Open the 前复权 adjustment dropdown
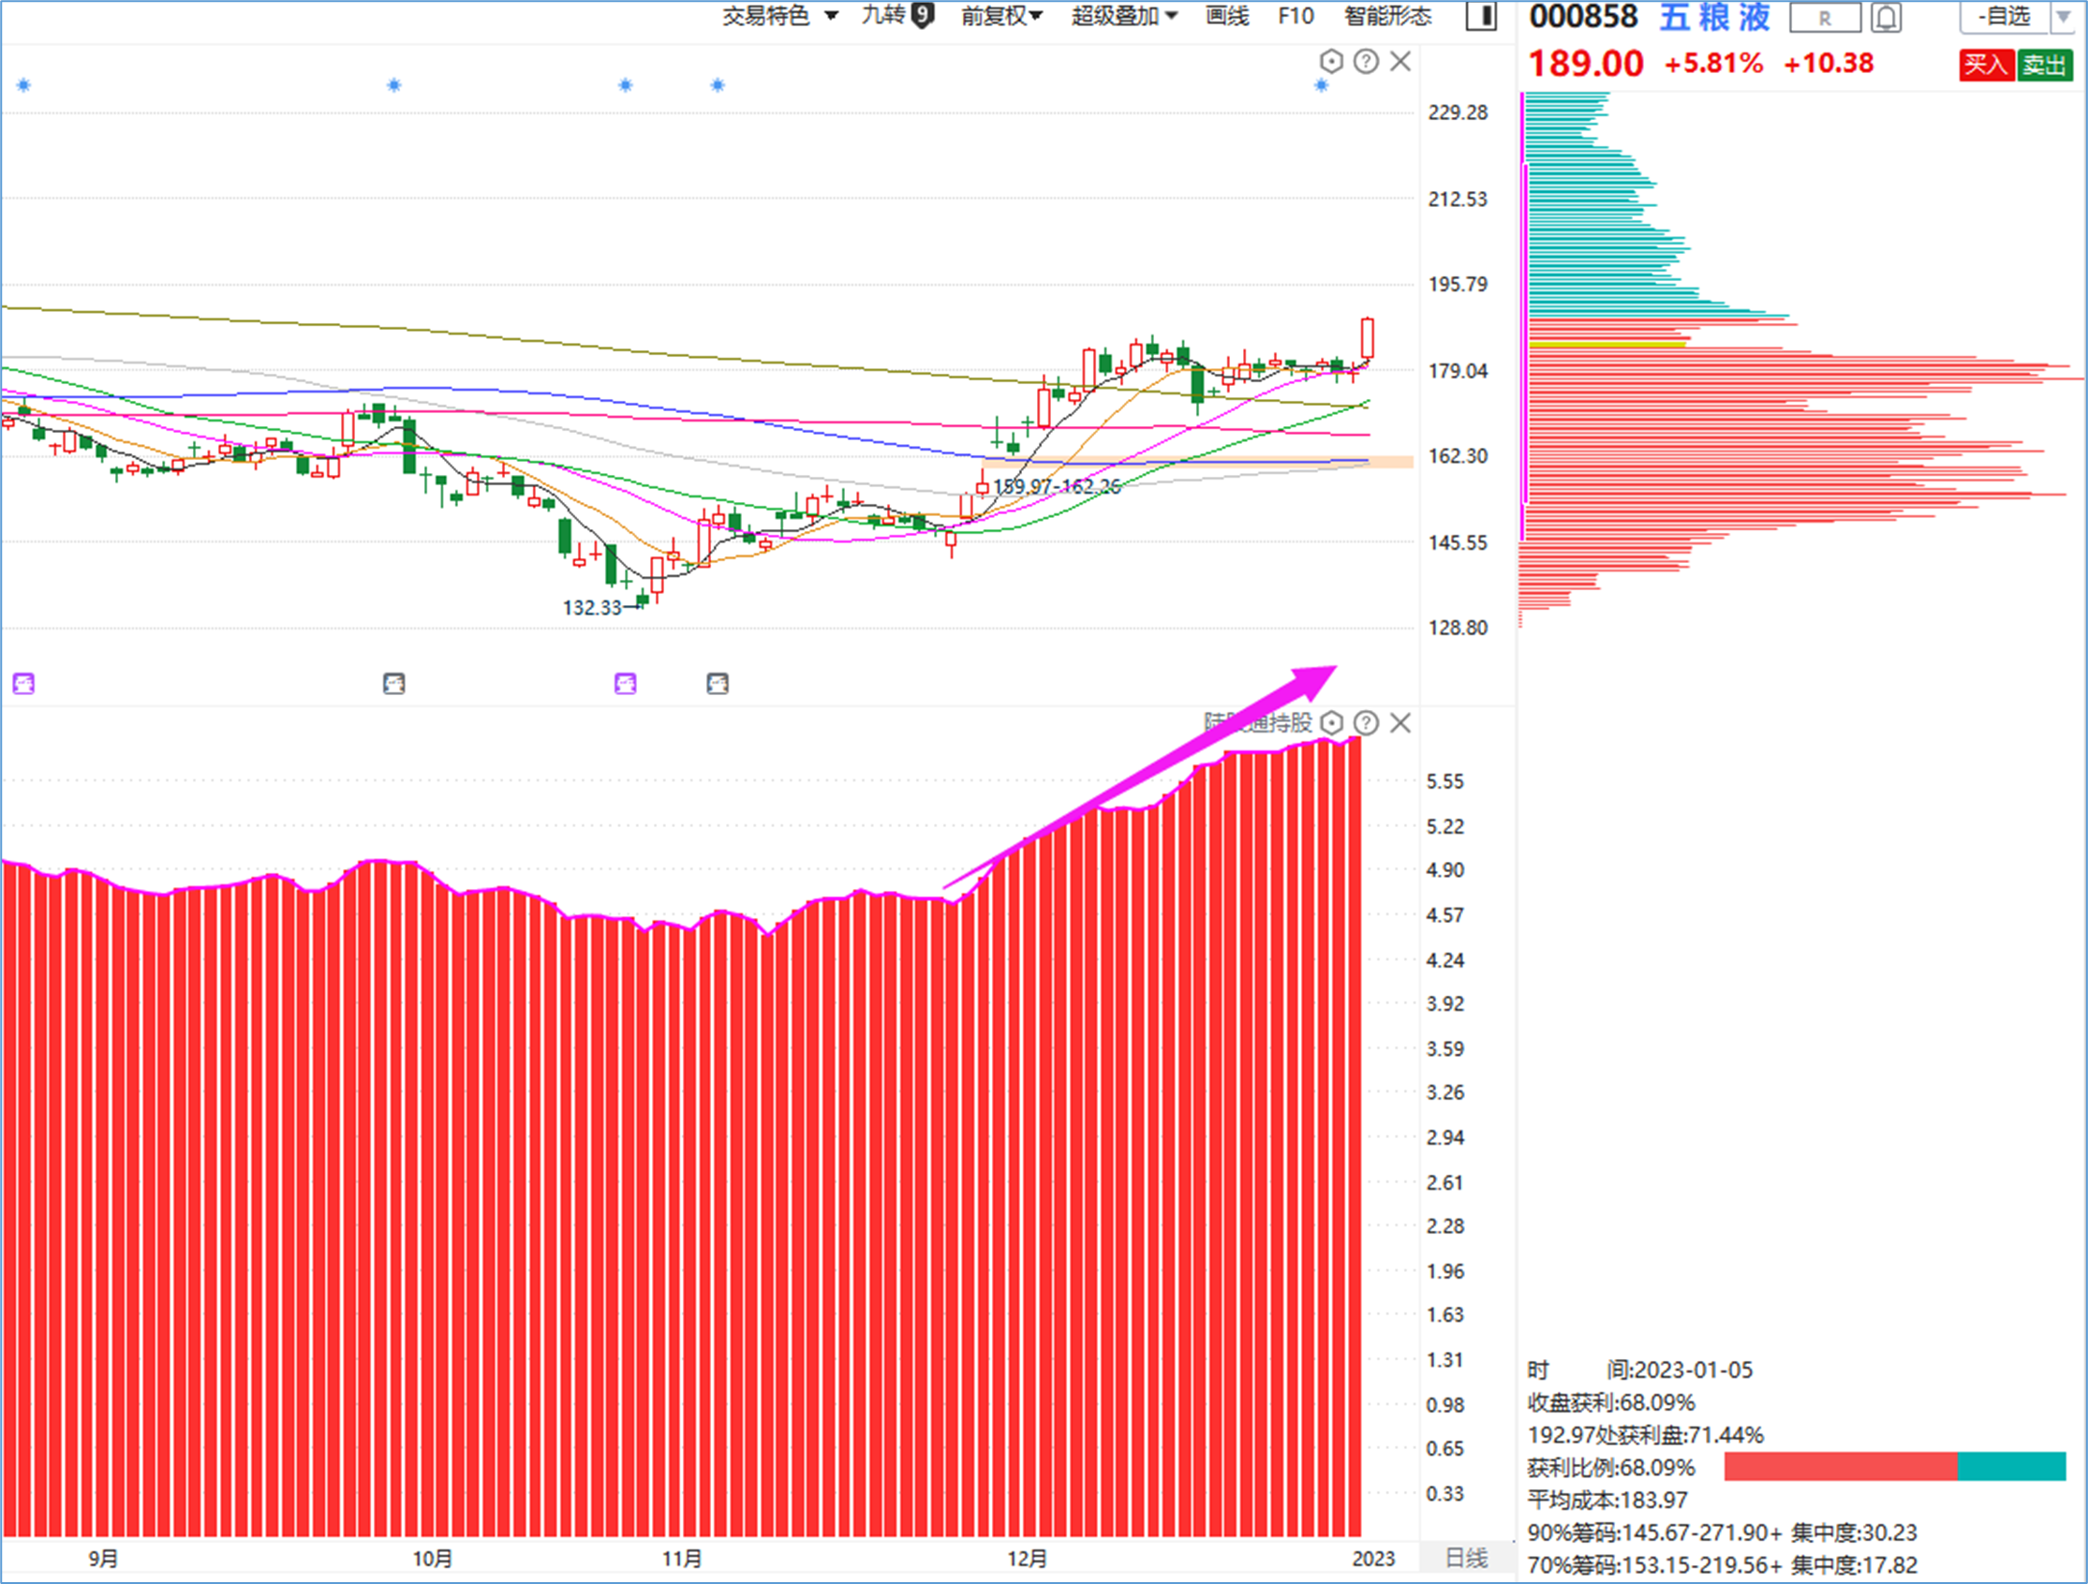Viewport: 2088px width, 1584px height. [1001, 16]
